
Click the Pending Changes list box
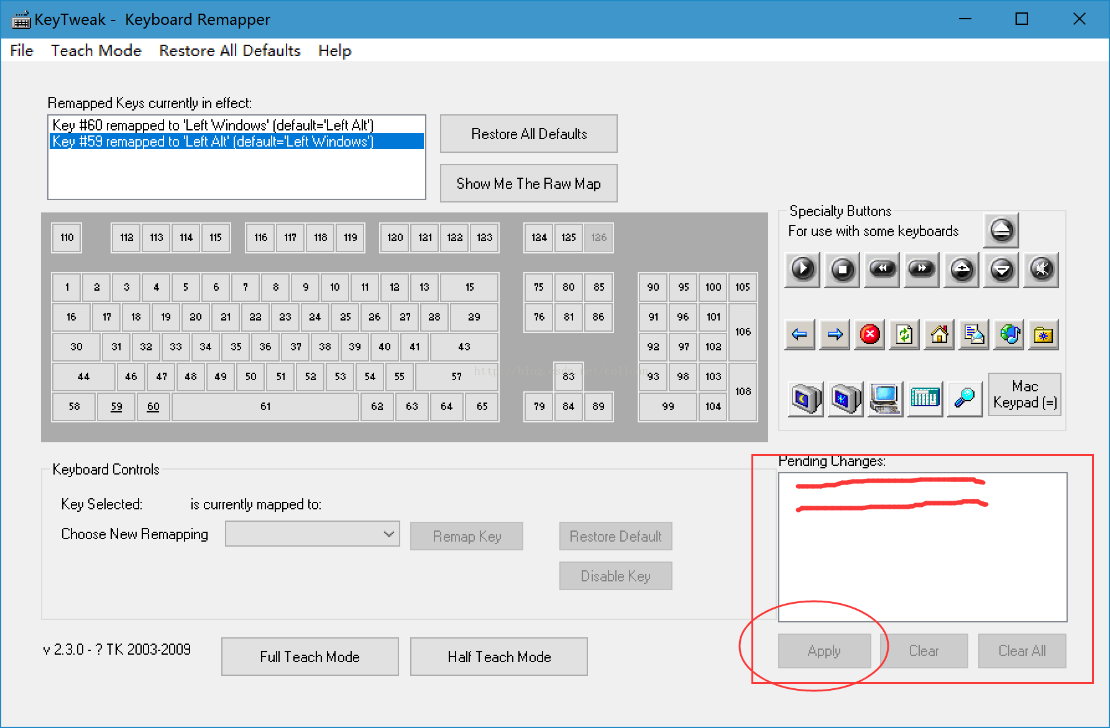(x=923, y=547)
